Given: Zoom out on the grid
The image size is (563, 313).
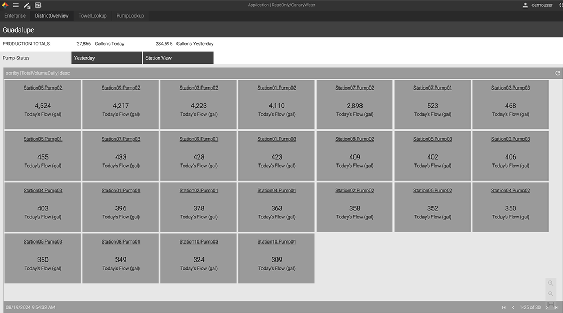Looking at the screenshot, I should 550,294.
